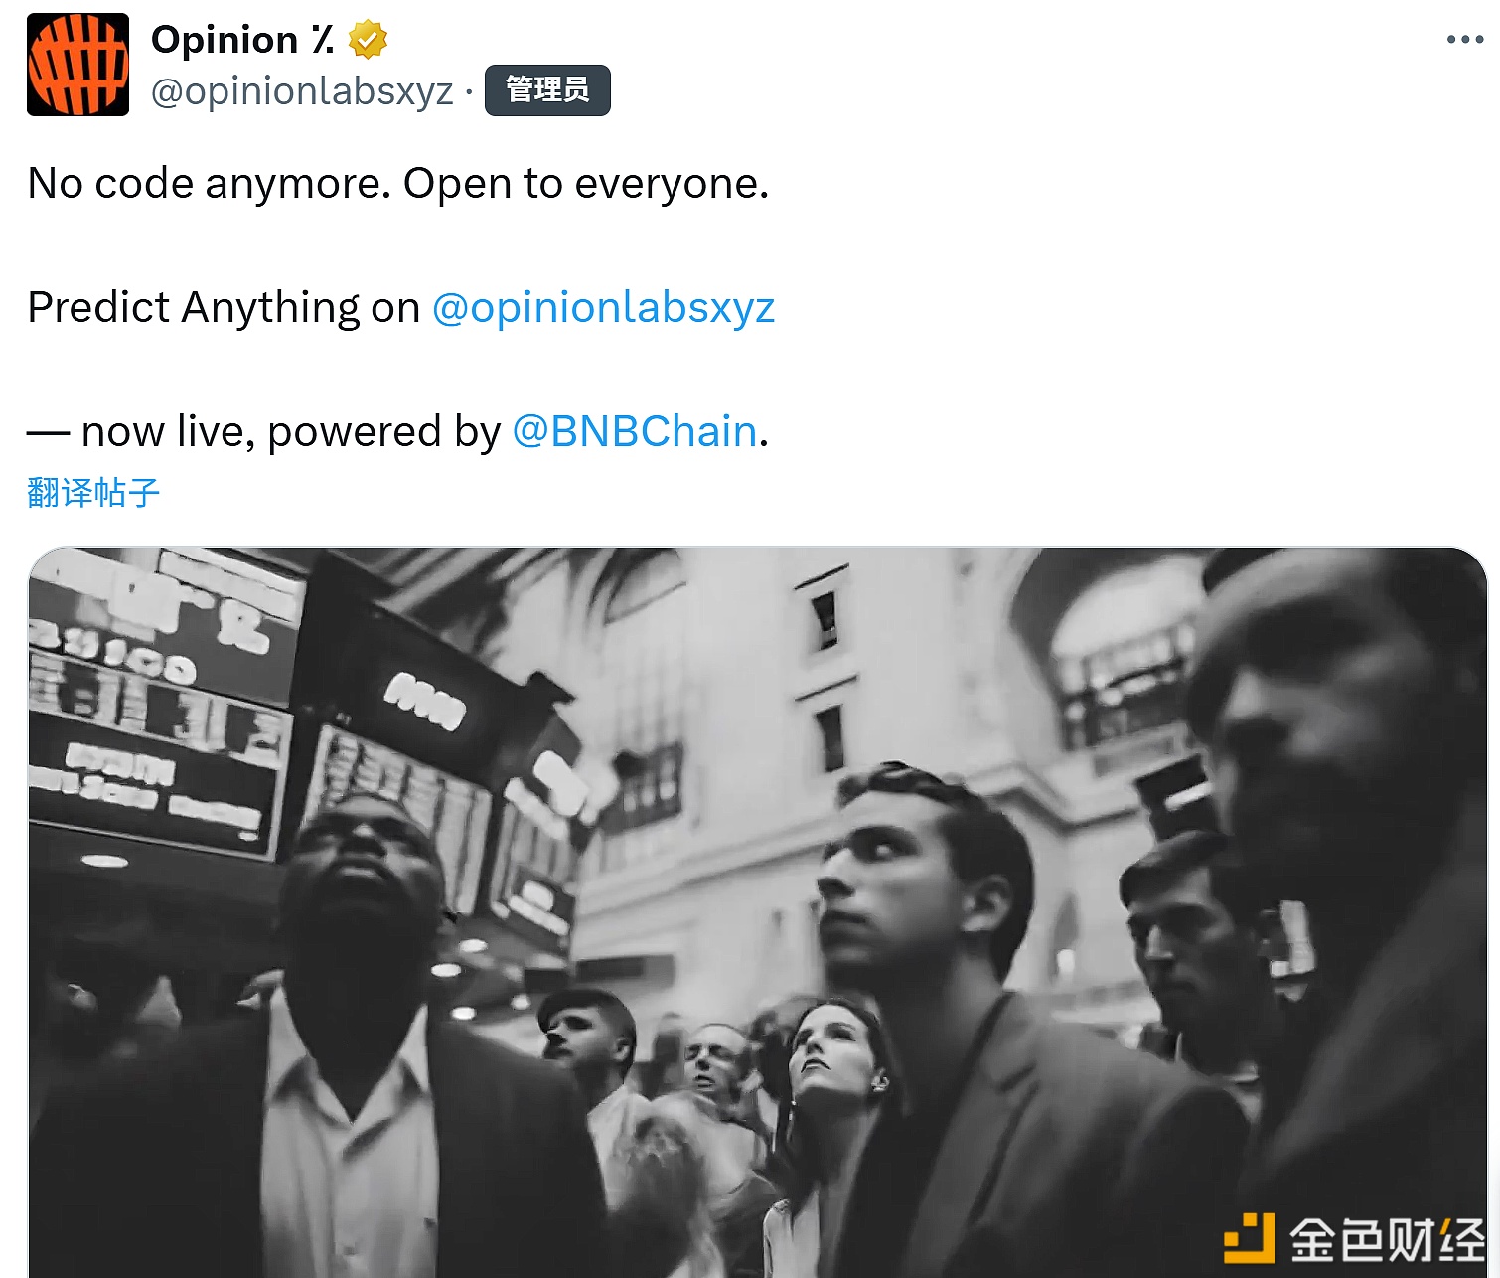Follow the @BNBChain mention link
Viewport: 1500px width, 1278px height.
(635, 431)
